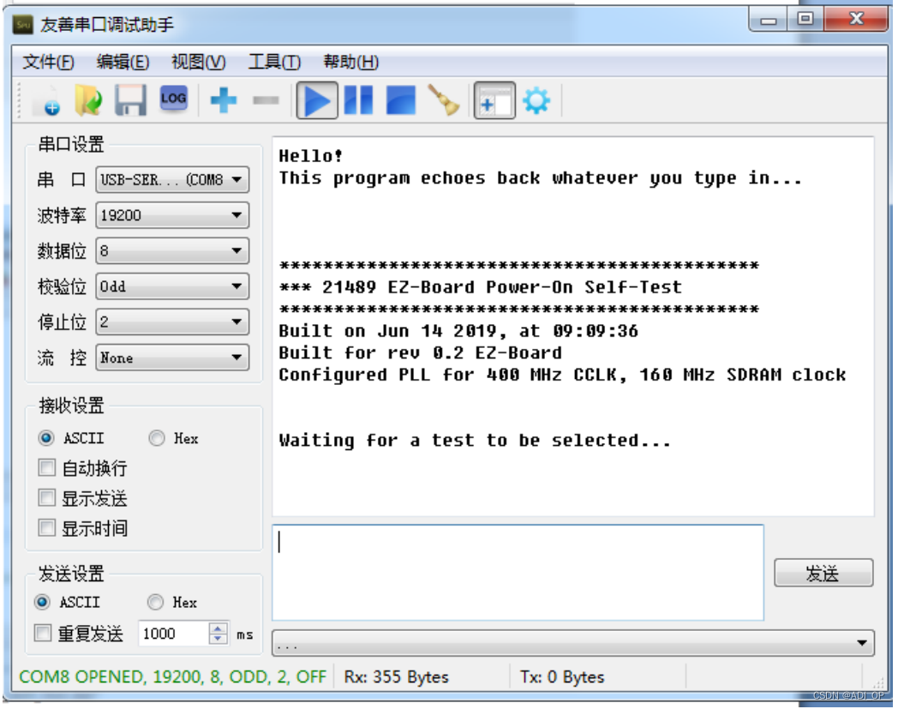Open the 校验位 dropdown showing Odd

(x=172, y=286)
